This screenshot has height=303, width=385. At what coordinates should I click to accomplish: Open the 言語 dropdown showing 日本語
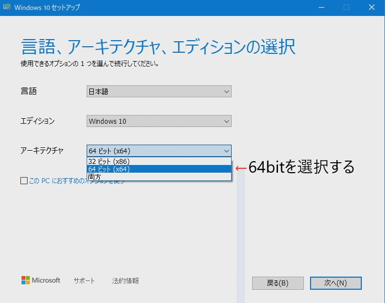159,91
